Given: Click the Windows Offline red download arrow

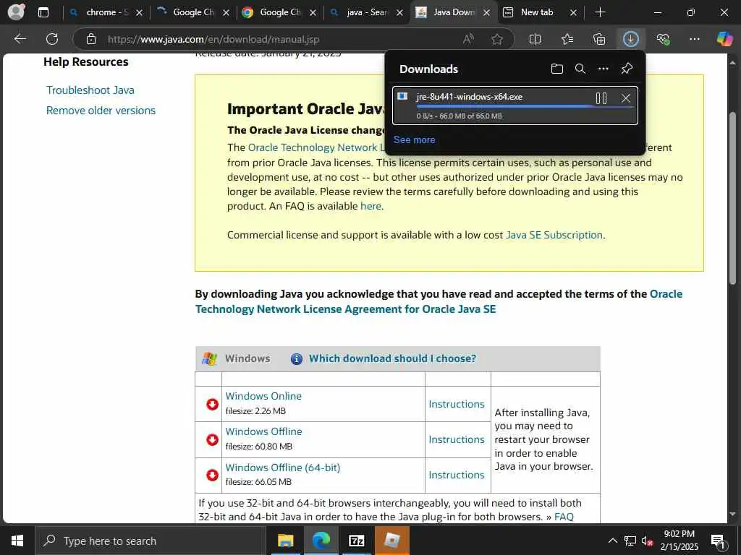Looking at the screenshot, I should 212,439.
